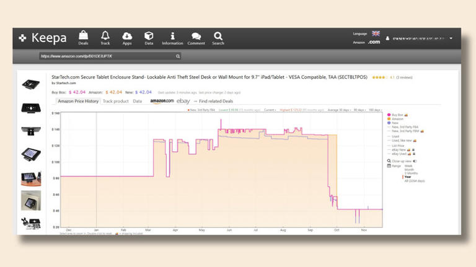
Task: Click the user account person icon
Action: (387, 38)
